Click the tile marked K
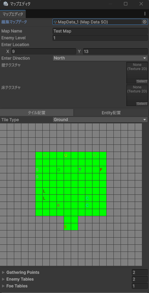Image resolution: width=149 pixels, height=293 pixels. pyautogui.click(x=60, y=205)
